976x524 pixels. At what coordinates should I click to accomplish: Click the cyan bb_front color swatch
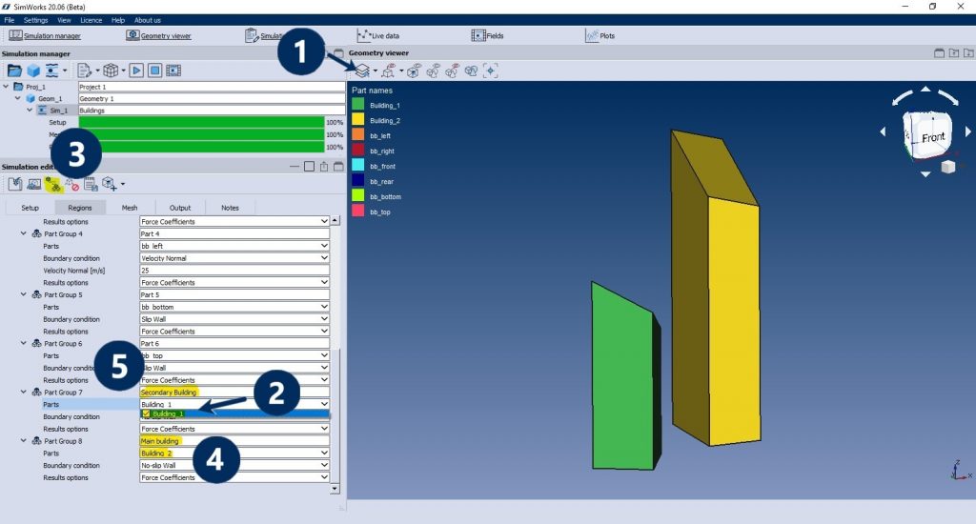pos(358,166)
